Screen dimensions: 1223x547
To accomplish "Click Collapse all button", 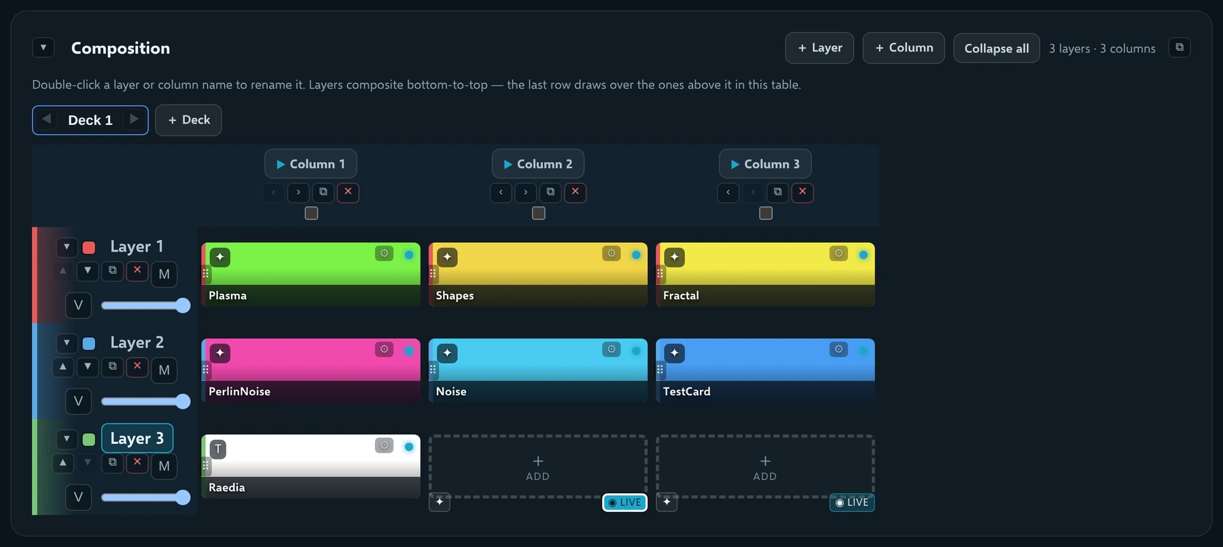I will 997,48.
